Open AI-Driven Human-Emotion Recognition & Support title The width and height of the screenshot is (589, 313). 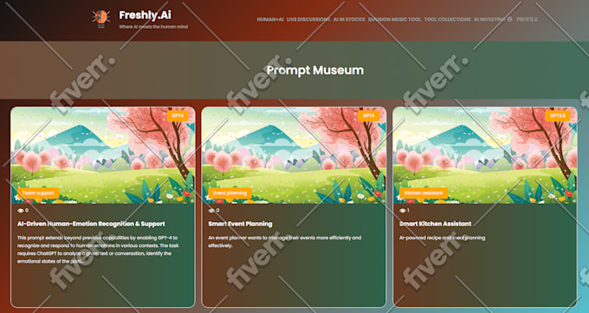tap(91, 224)
